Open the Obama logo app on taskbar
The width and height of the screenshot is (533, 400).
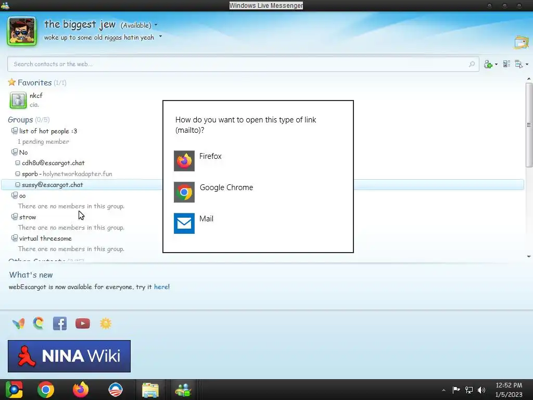(x=115, y=390)
